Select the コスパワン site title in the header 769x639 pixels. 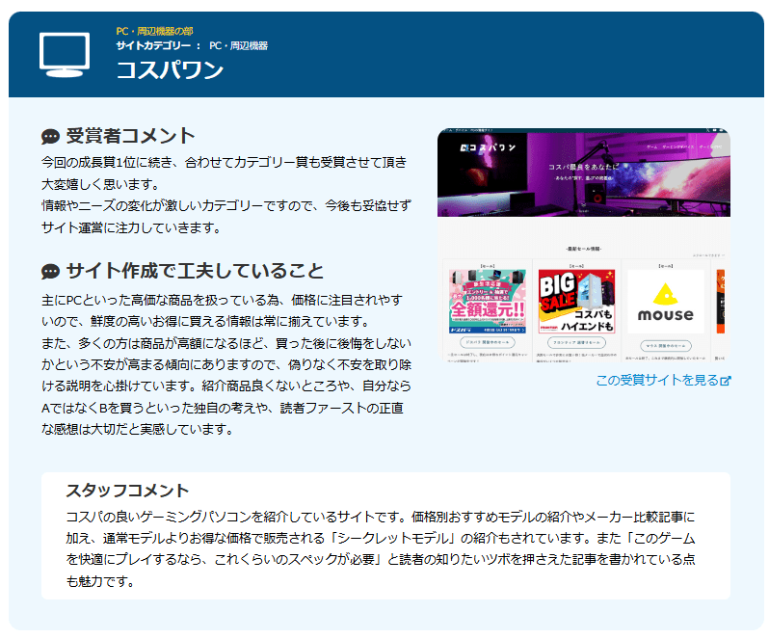170,70
